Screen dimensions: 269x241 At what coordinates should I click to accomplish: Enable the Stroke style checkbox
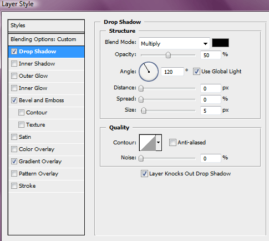(14, 186)
